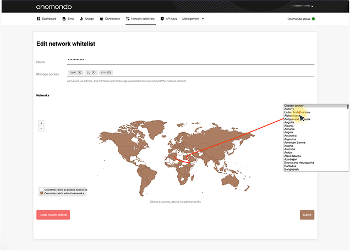This screenshot has height=251, width=350.
Task: Open the account dropdown in the header
Action: (x=302, y=6)
